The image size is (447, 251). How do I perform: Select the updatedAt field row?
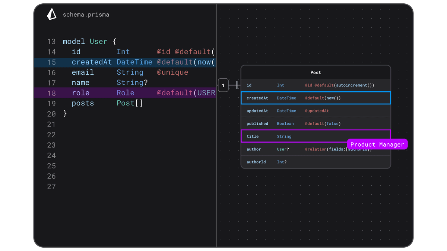[x=316, y=111]
